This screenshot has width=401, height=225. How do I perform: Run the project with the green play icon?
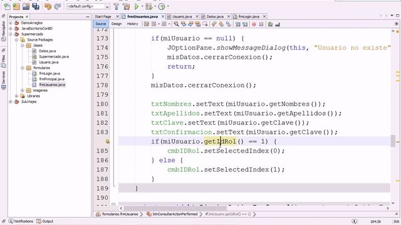coord(137,6)
